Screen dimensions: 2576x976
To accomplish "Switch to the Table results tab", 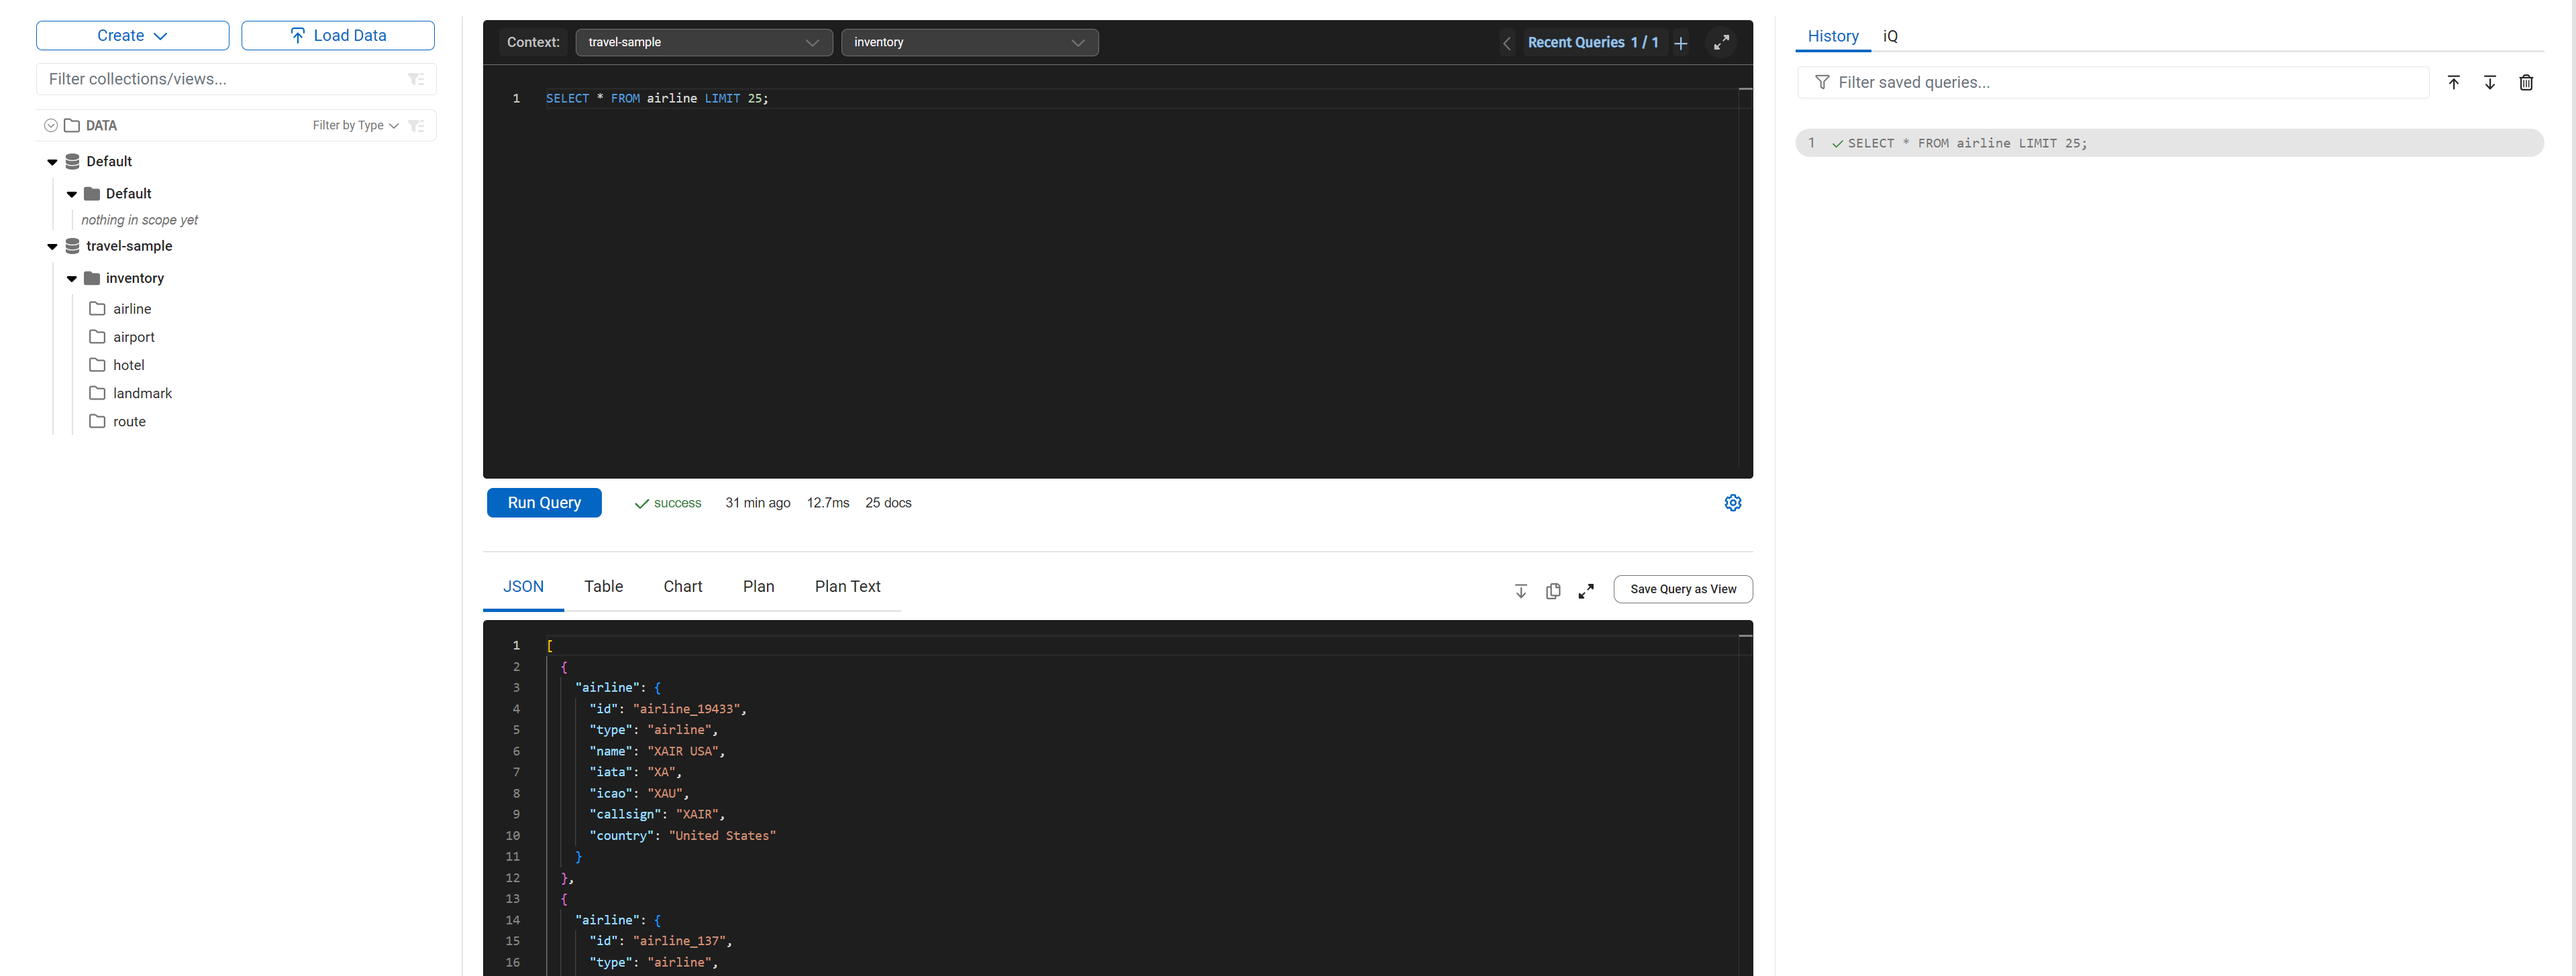I will pos(603,587).
